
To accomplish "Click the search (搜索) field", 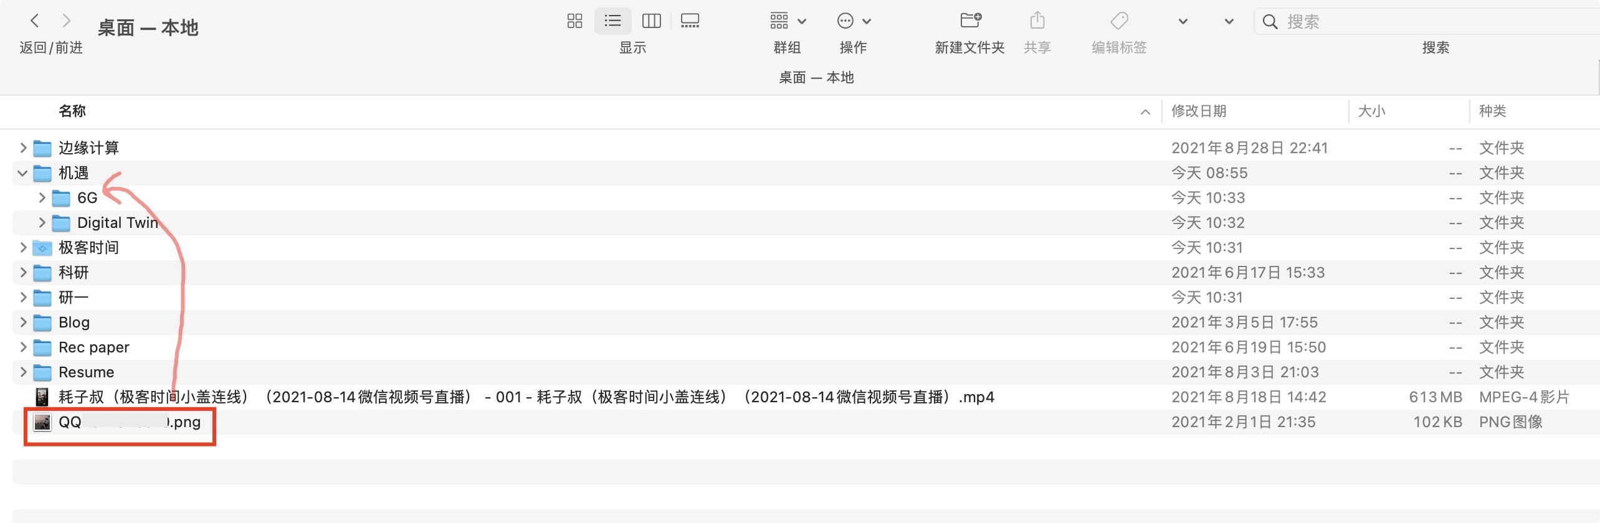I will coord(1427,22).
